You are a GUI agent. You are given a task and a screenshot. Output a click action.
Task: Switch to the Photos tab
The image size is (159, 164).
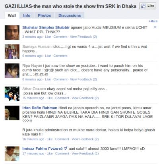pyautogui.click(x=45, y=15)
